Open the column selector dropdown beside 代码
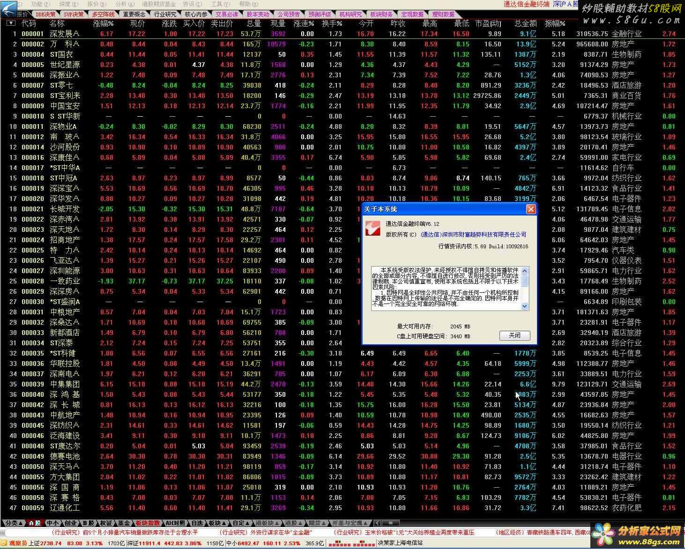This screenshot has height=549, width=685. pyautogui.click(x=10, y=23)
